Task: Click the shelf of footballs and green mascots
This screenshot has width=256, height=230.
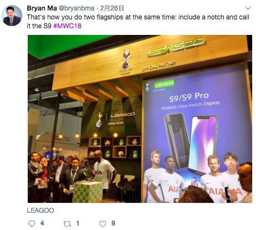Action: 115,147
